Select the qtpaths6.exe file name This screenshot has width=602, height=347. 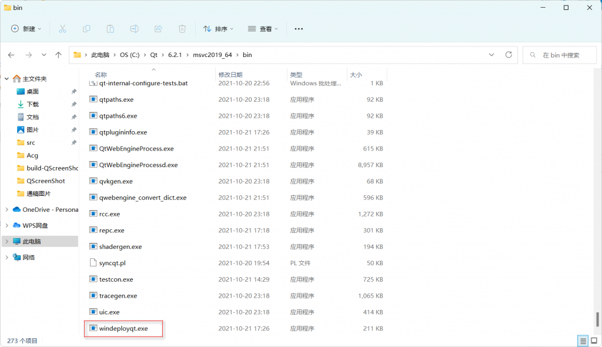click(118, 116)
